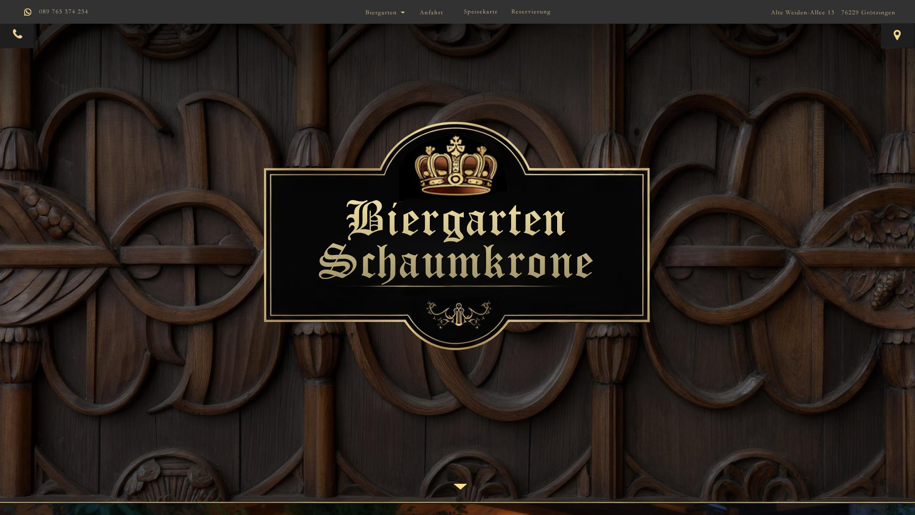Click the golden scroll-down arrow
This screenshot has width=915, height=515.
click(x=460, y=486)
